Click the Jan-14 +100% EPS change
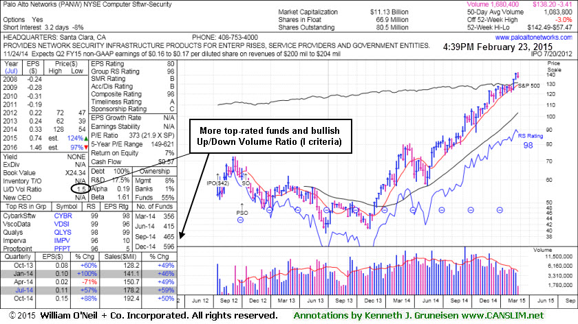578x324 pixels. [x=87, y=274]
